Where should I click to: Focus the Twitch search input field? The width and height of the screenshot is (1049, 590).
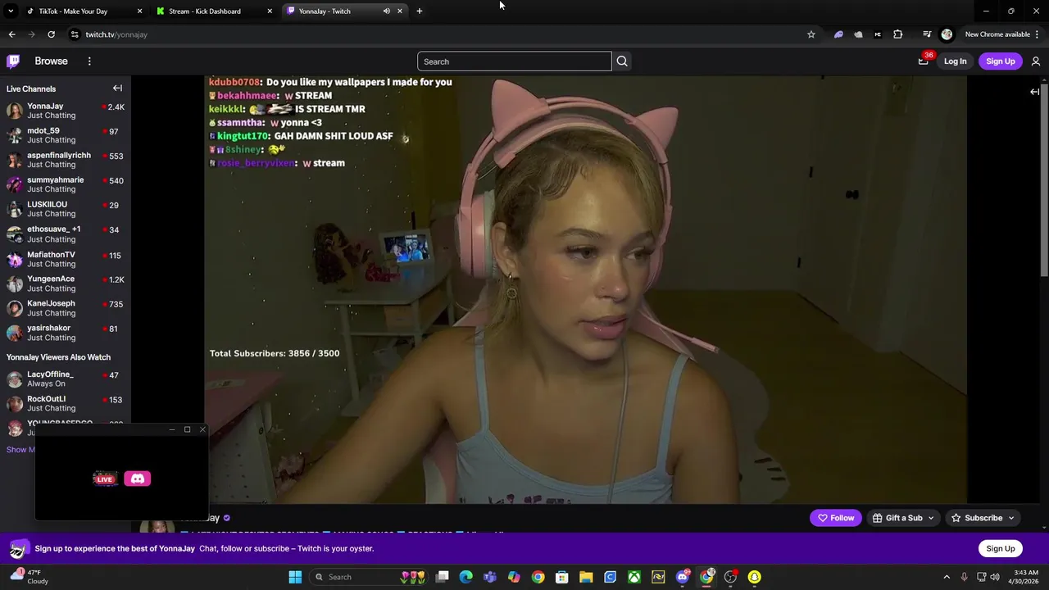click(515, 61)
